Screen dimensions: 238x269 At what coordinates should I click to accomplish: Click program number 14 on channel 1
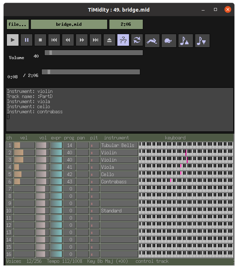(69, 145)
